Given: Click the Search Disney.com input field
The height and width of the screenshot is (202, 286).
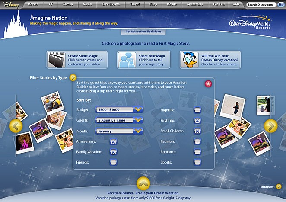Looking at the screenshot, I should [x=261, y=5].
